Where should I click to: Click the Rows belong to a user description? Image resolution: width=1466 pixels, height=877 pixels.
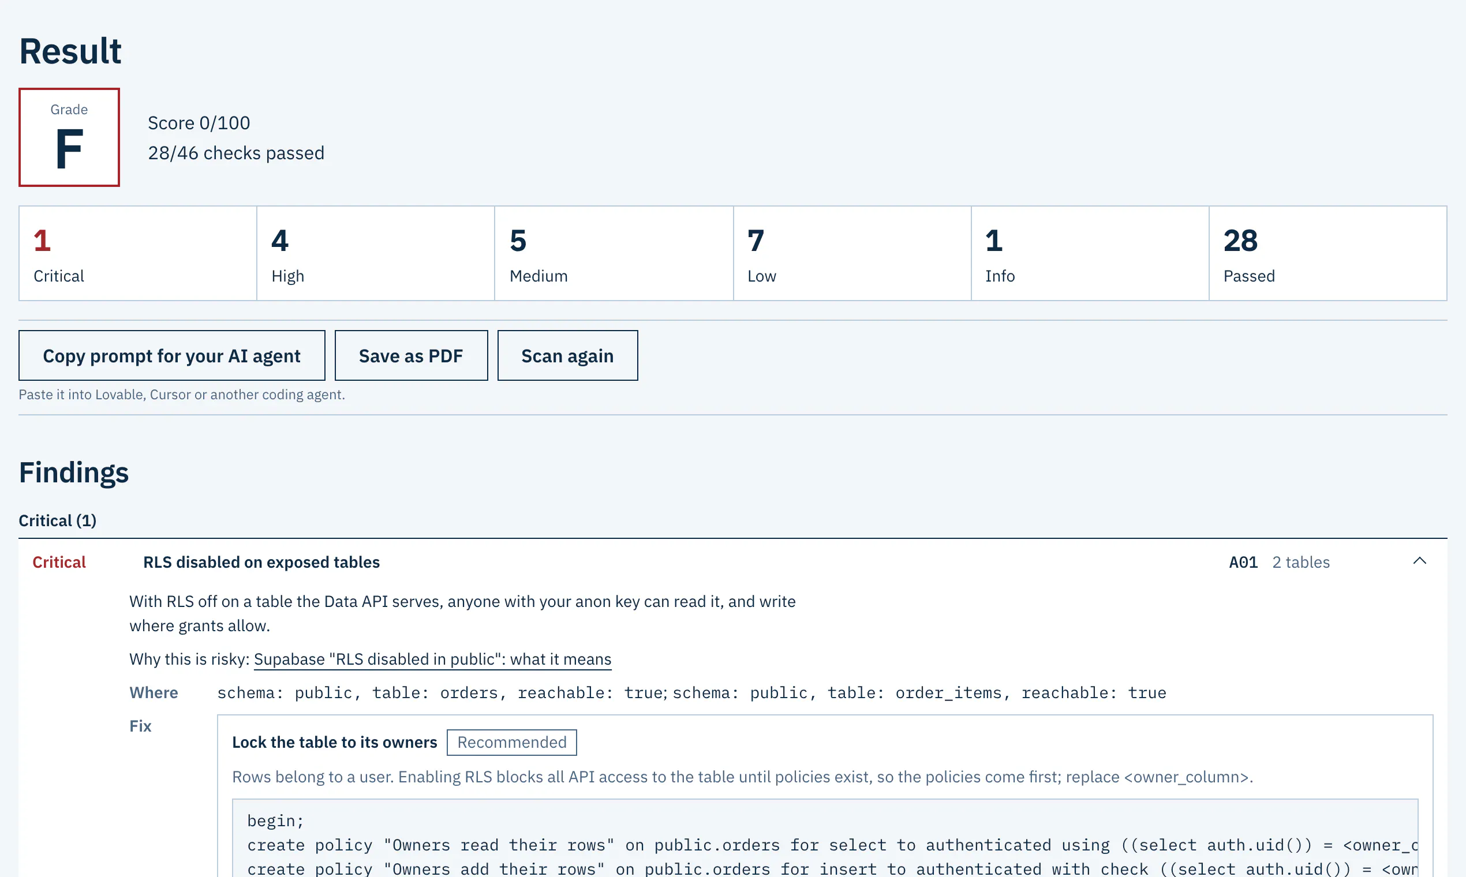742,777
